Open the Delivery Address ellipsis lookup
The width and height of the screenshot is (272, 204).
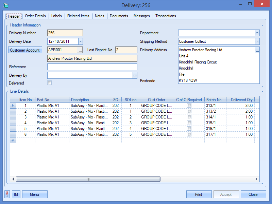click(257, 51)
